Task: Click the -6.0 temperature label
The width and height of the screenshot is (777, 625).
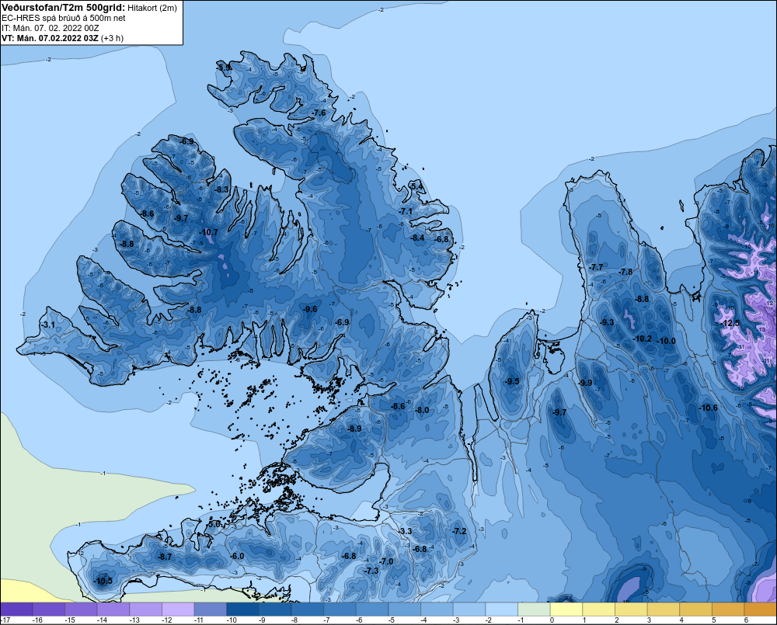Action: tap(237, 556)
